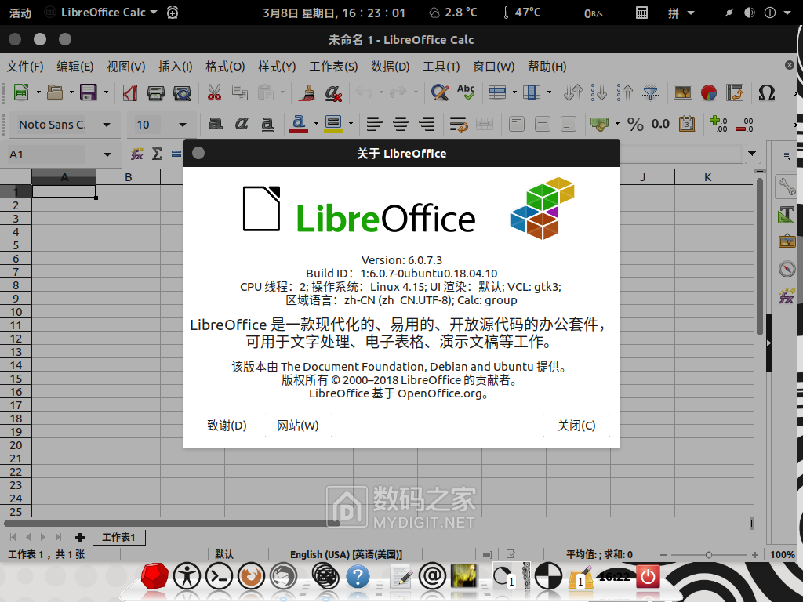Open sidebar Navigator compass icon

coord(787,269)
